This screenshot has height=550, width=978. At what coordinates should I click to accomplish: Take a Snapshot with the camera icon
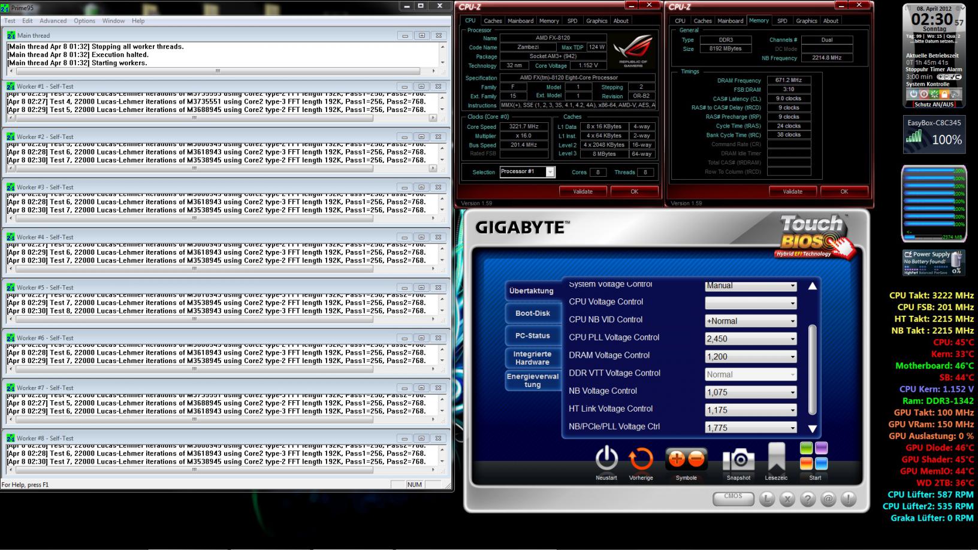click(x=738, y=460)
